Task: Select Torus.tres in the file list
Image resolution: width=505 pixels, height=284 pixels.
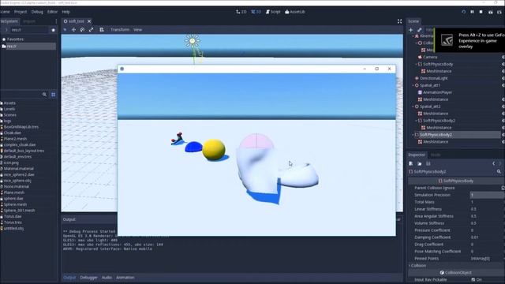Action: coord(13,222)
